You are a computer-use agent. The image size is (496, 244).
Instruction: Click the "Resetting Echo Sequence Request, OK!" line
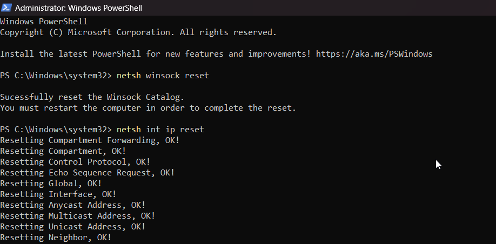tap(87, 173)
